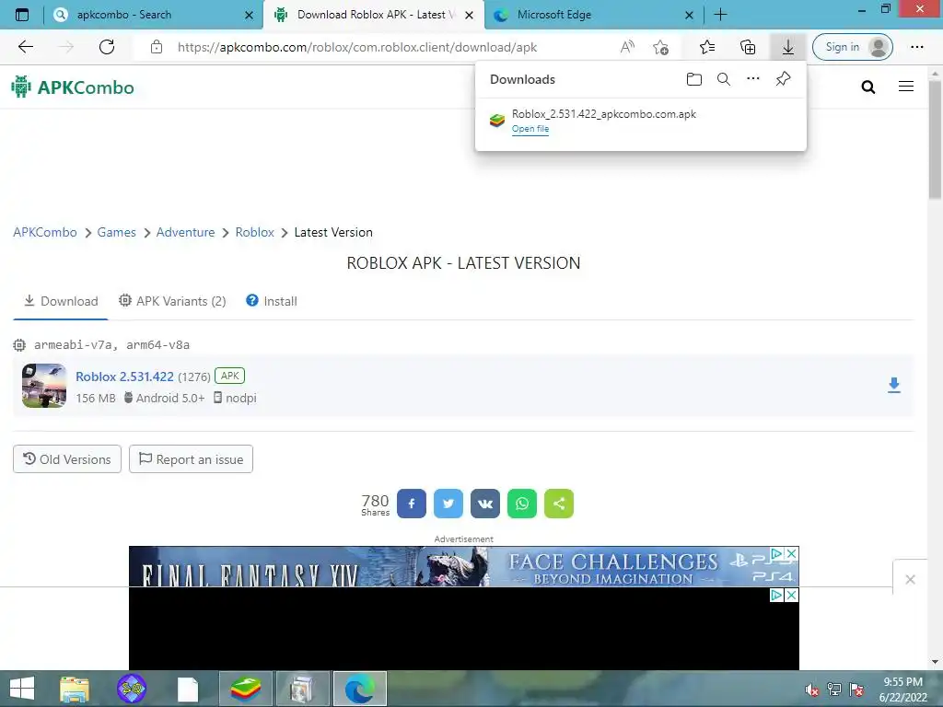The image size is (943, 707).
Task: Click the Read aloud icon
Action: pos(627,47)
